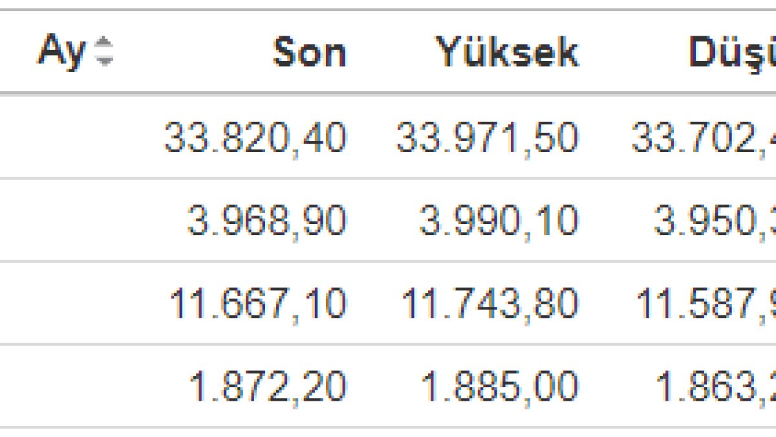Click the Yüksek value 11.743,80
776x437 pixels.
pos(490,303)
